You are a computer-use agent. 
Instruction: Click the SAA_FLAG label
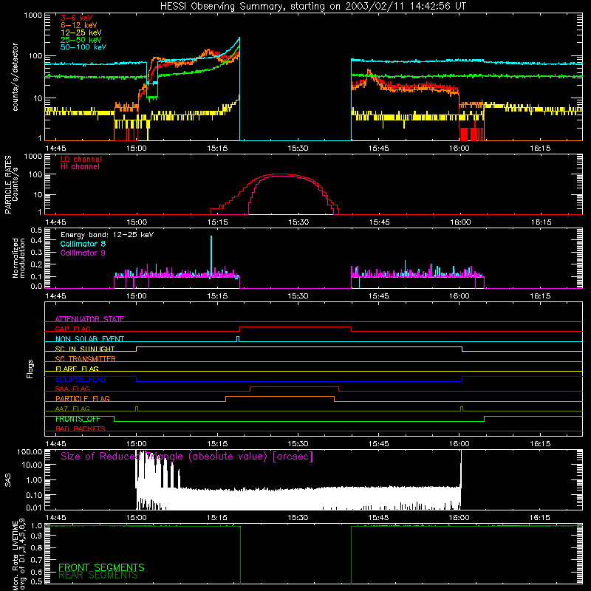point(72,389)
